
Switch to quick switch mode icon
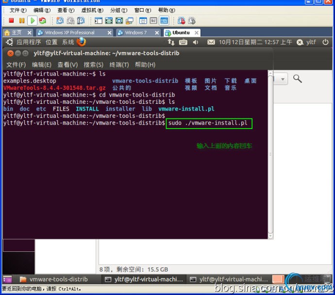[109, 21]
